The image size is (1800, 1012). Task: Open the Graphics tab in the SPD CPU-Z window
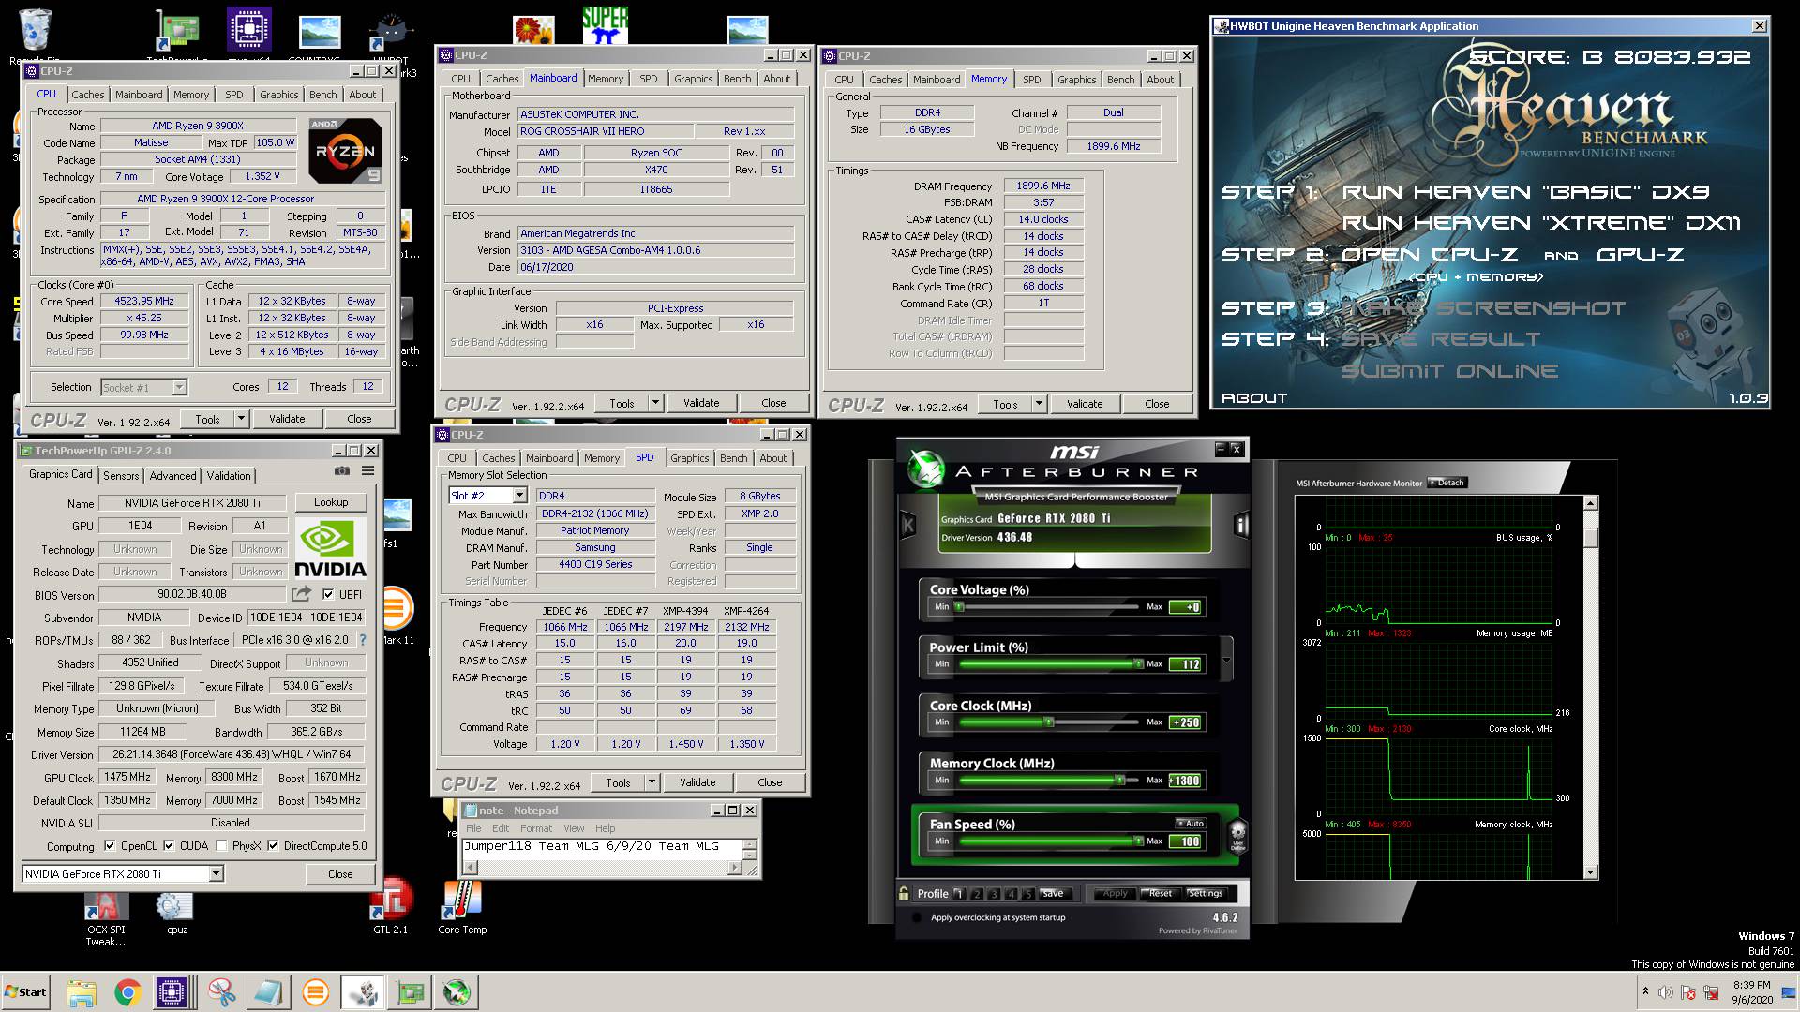[x=690, y=458]
